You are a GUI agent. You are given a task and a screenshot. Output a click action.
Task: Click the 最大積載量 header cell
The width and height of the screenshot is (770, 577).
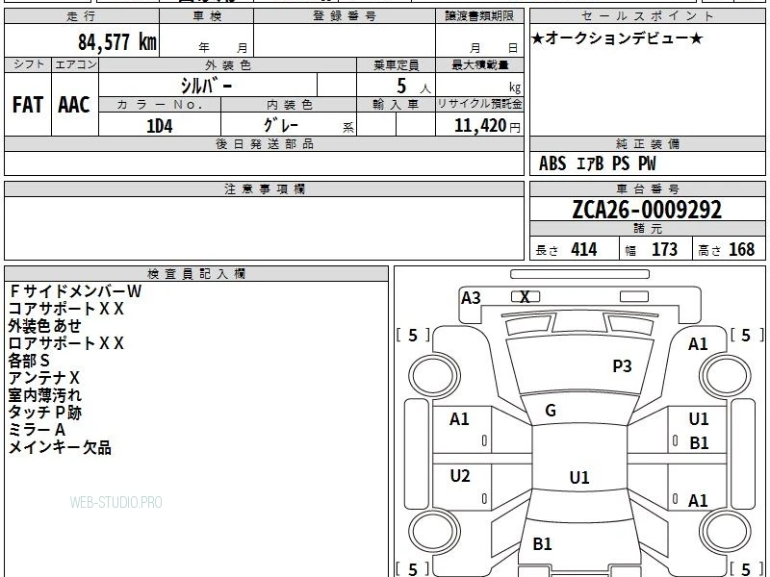(479, 64)
